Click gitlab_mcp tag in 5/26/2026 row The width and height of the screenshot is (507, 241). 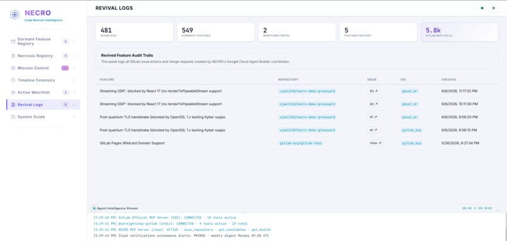(x=411, y=143)
